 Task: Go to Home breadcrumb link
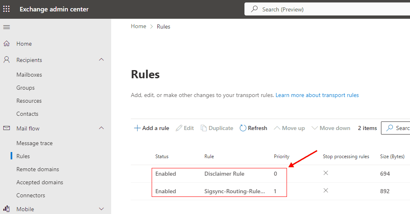click(138, 26)
